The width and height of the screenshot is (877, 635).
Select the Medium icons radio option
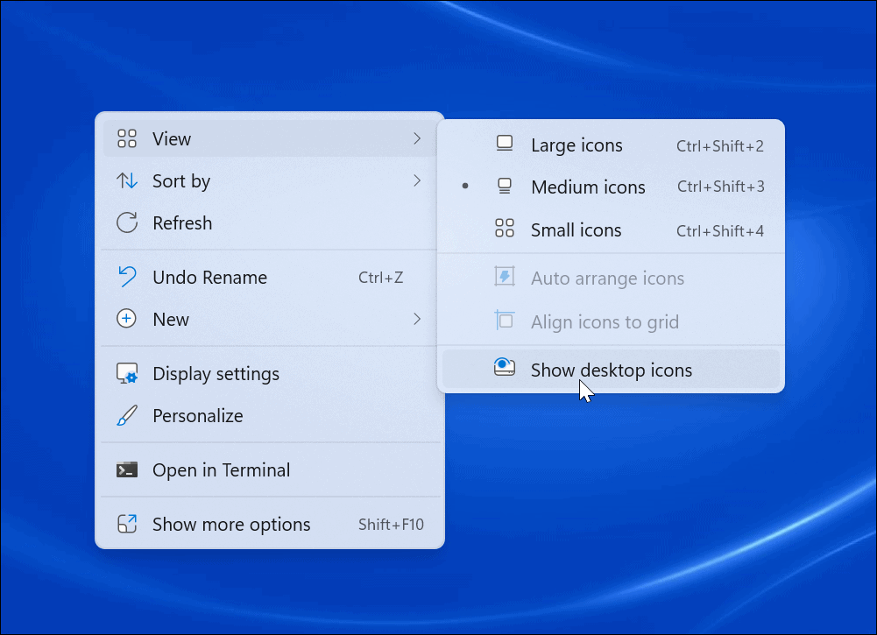click(x=587, y=187)
